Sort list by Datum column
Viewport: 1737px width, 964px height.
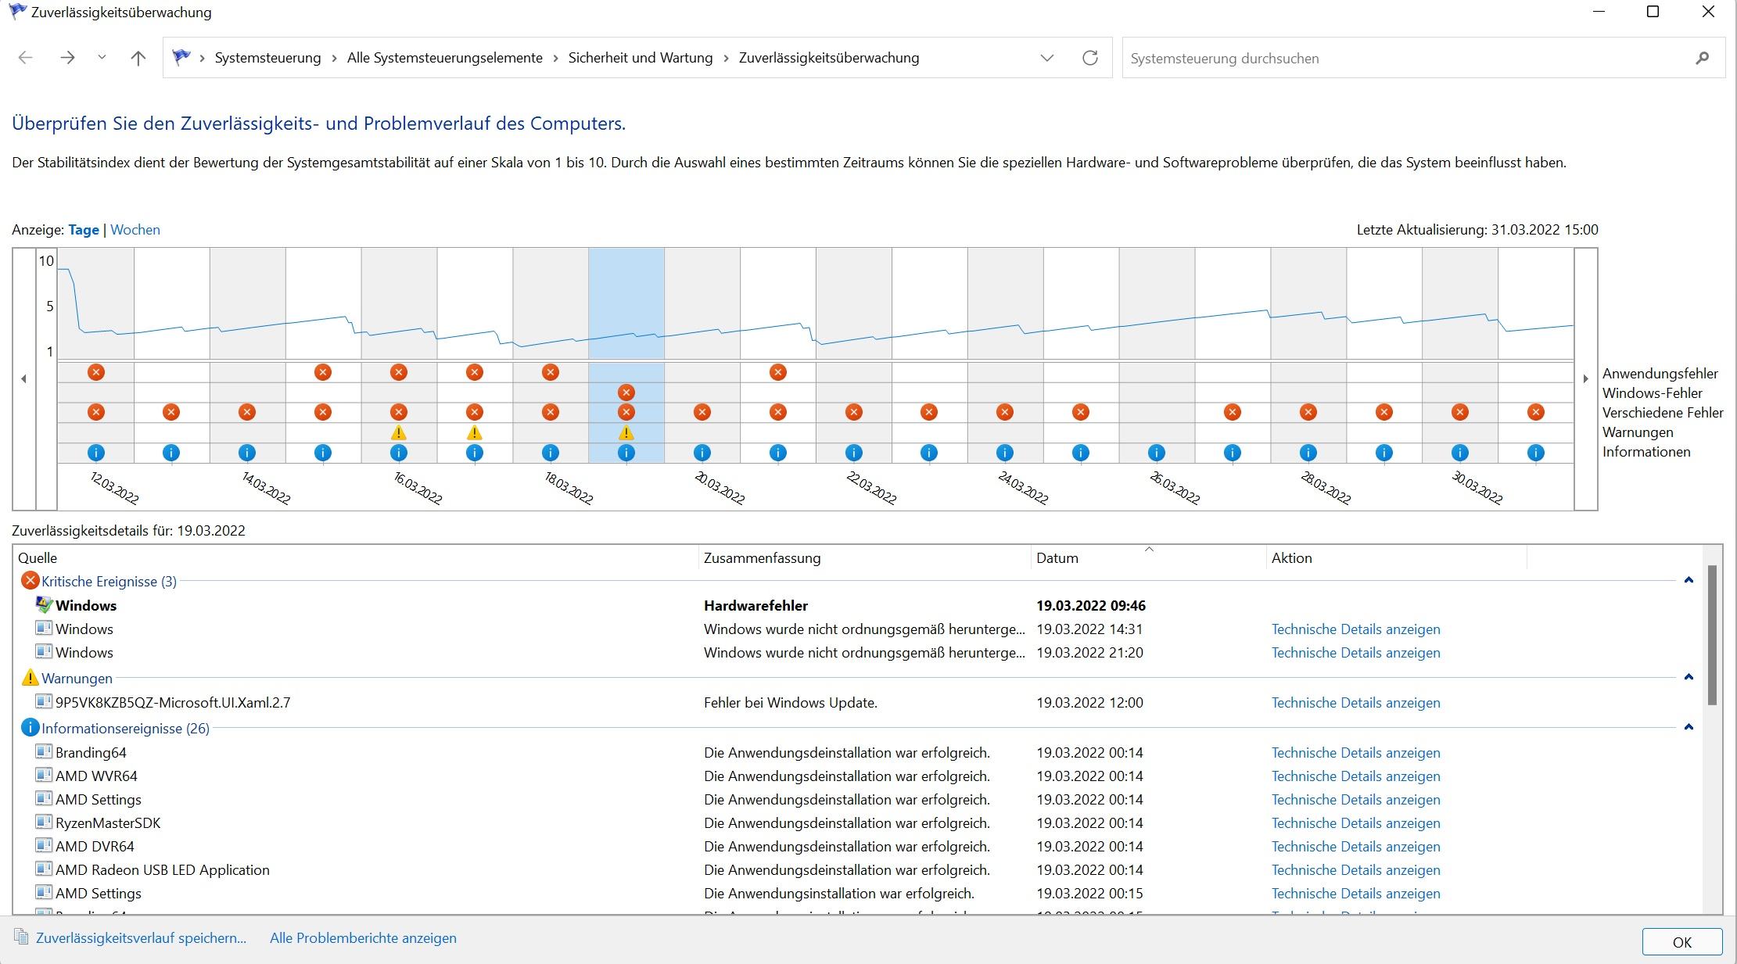tap(1148, 558)
